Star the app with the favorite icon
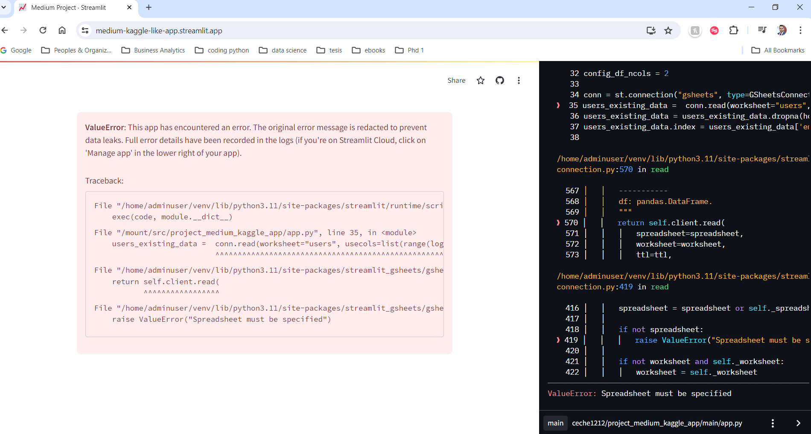This screenshot has width=811, height=434. pyautogui.click(x=481, y=80)
